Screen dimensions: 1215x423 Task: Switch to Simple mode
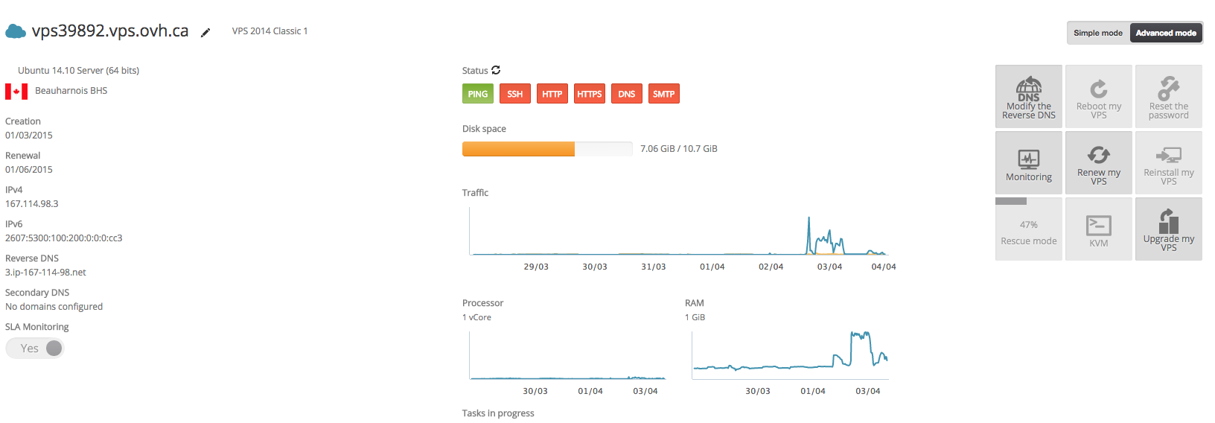click(1097, 33)
